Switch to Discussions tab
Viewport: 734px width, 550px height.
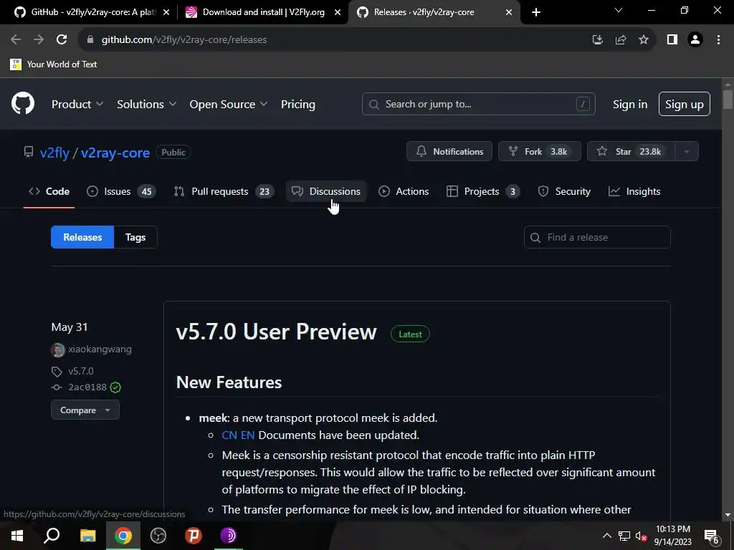click(x=326, y=191)
